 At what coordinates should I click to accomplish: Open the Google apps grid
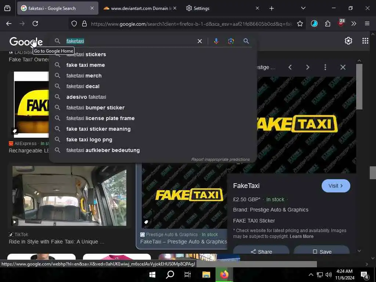[365, 41]
